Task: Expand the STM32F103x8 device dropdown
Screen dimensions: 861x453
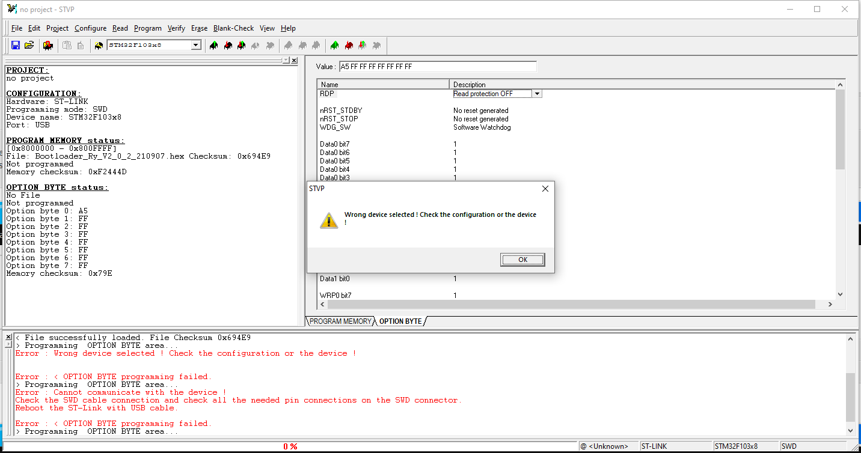Action: coord(195,46)
